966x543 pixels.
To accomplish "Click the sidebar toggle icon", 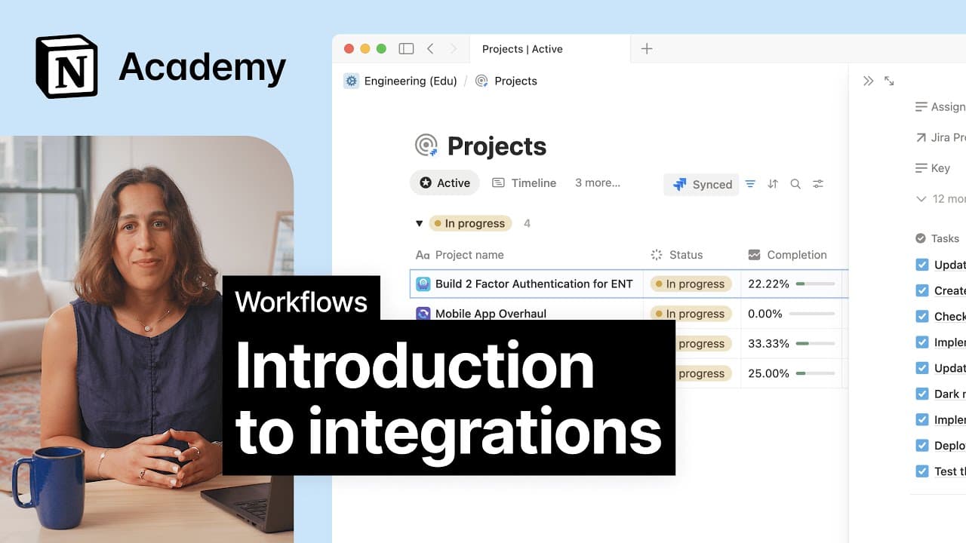I will point(406,49).
